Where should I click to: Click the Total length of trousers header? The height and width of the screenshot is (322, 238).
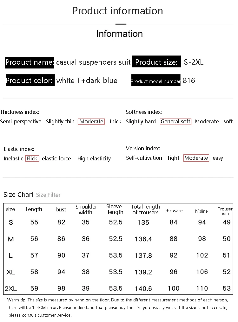pos(145,209)
